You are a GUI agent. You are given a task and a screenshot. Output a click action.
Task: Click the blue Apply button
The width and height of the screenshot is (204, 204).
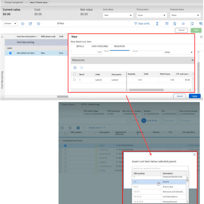[x=194, y=96]
